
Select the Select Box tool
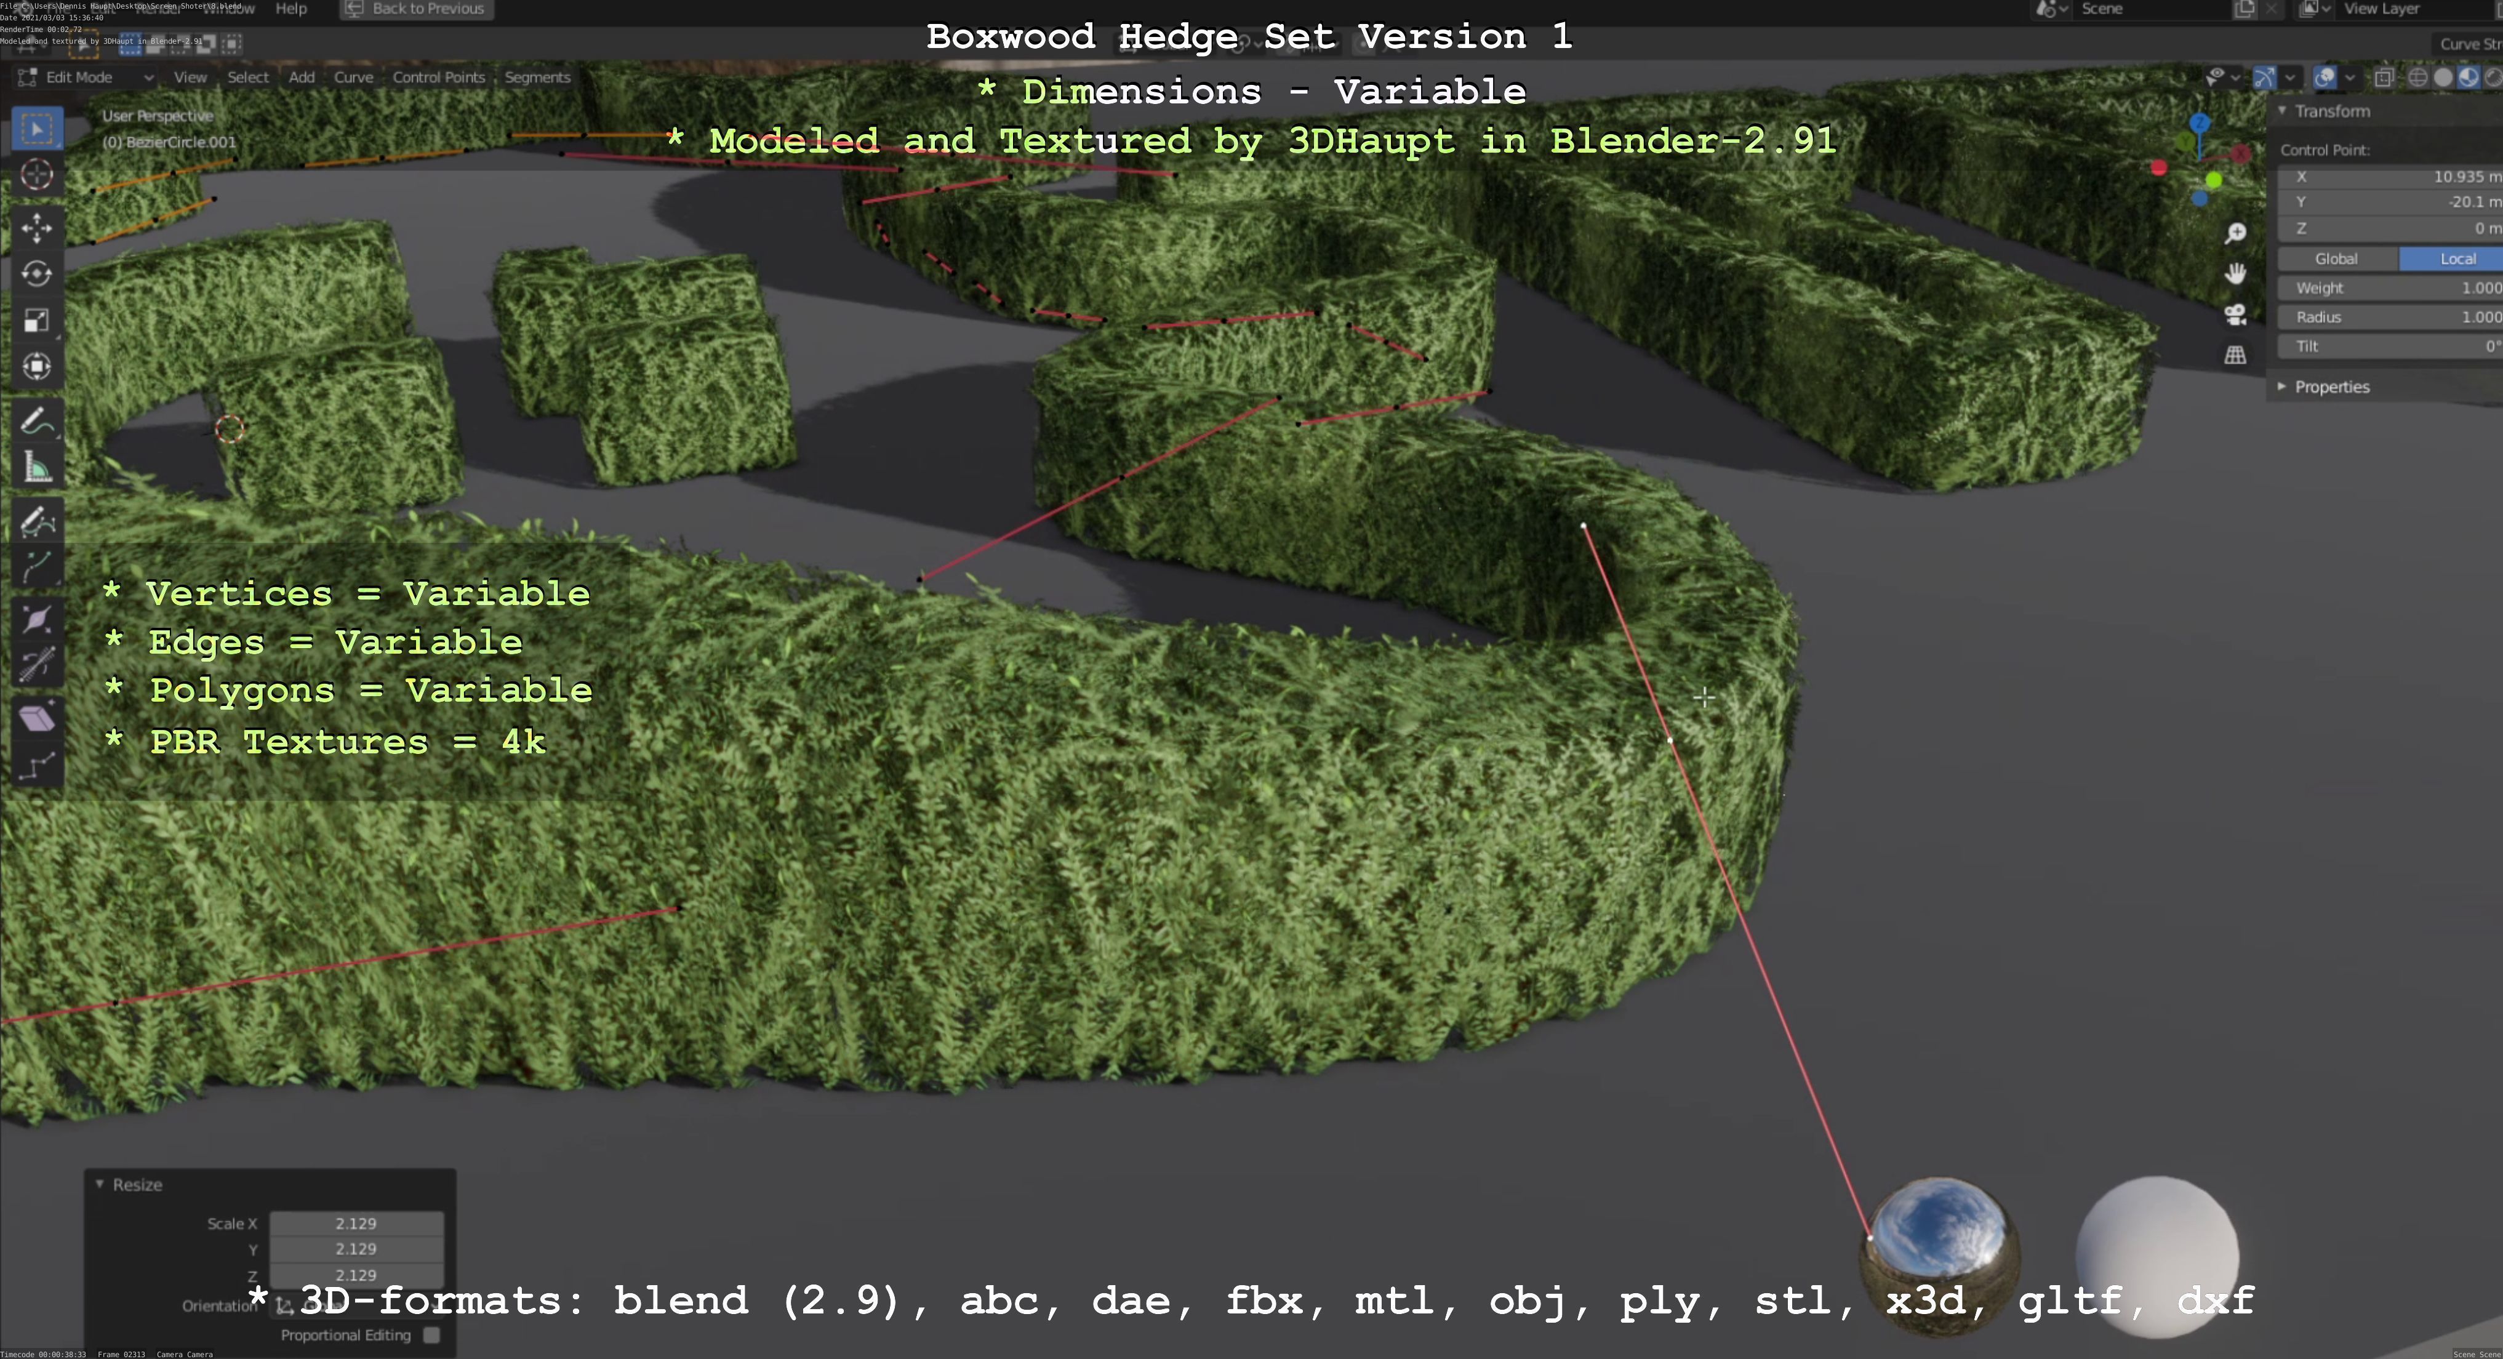coord(37,128)
